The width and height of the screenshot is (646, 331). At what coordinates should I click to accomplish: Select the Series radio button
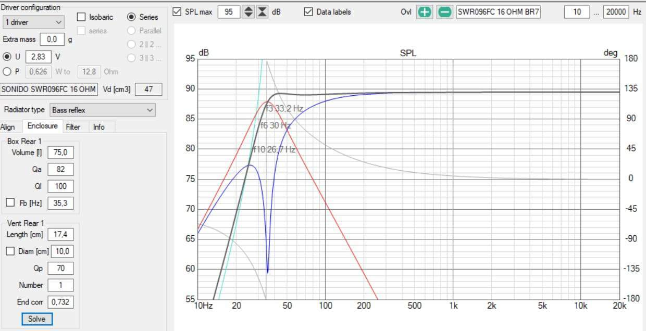tap(131, 17)
